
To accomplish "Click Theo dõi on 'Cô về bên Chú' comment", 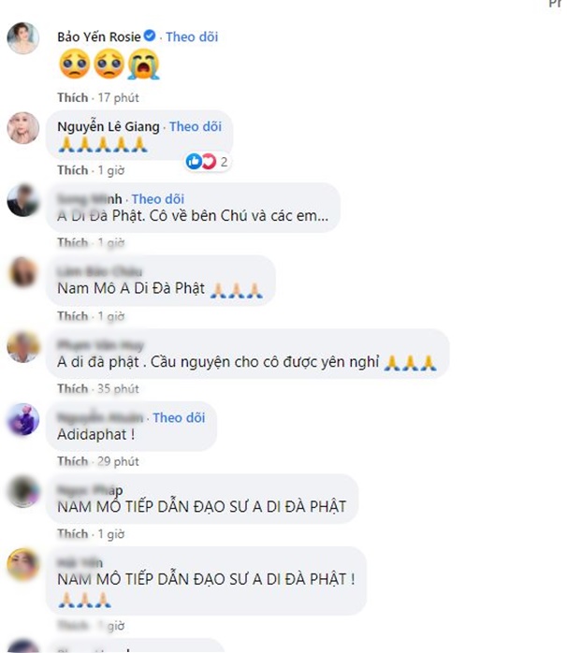I will (x=158, y=199).
